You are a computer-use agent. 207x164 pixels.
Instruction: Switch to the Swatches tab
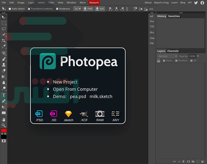174,16
